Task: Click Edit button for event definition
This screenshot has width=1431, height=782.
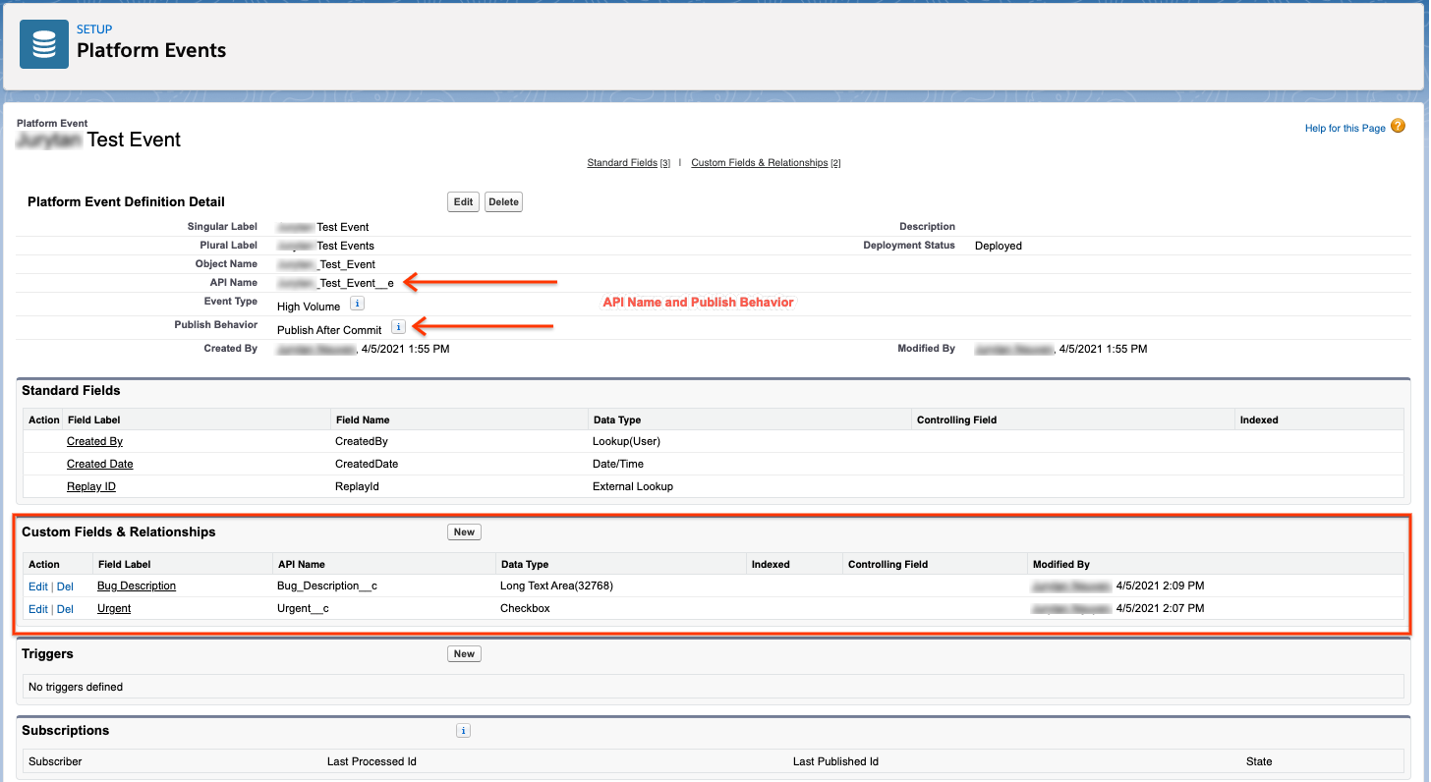Action: [x=463, y=202]
